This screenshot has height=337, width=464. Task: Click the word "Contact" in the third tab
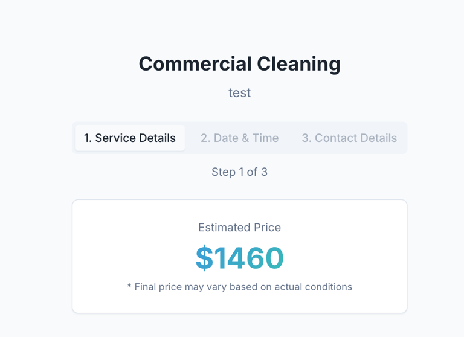point(335,138)
